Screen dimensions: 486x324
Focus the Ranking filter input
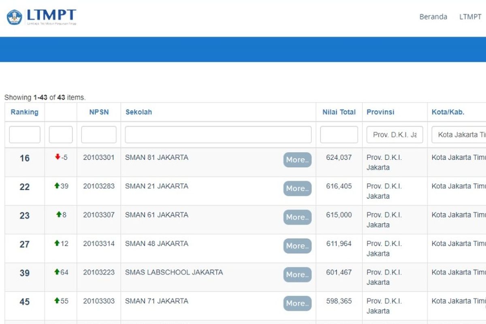[25, 135]
